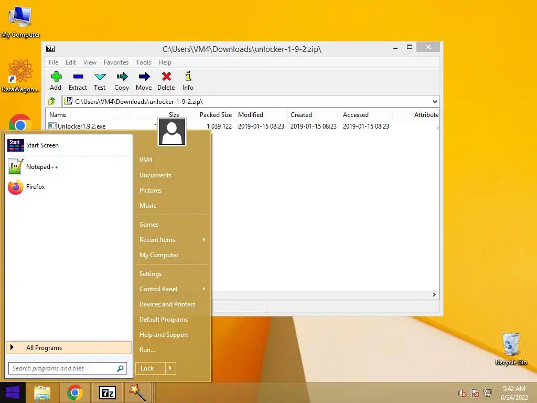Open network tray icon
The image size is (537, 403).
[488, 393]
